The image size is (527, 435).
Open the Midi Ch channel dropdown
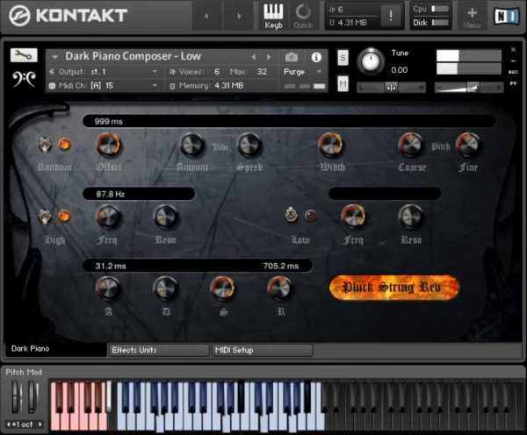[x=103, y=86]
